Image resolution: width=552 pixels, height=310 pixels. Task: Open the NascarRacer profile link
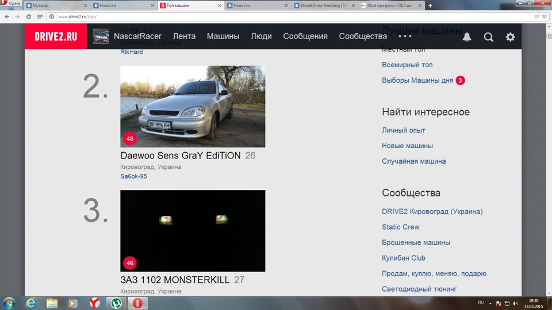[137, 36]
